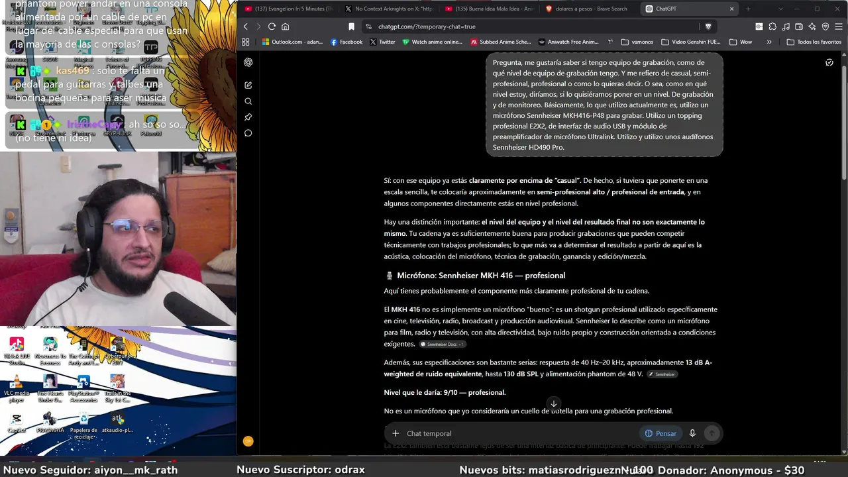848x477 pixels.
Task: Launch Cyberpunk 2077 desktop shortcut
Action: tap(117, 351)
